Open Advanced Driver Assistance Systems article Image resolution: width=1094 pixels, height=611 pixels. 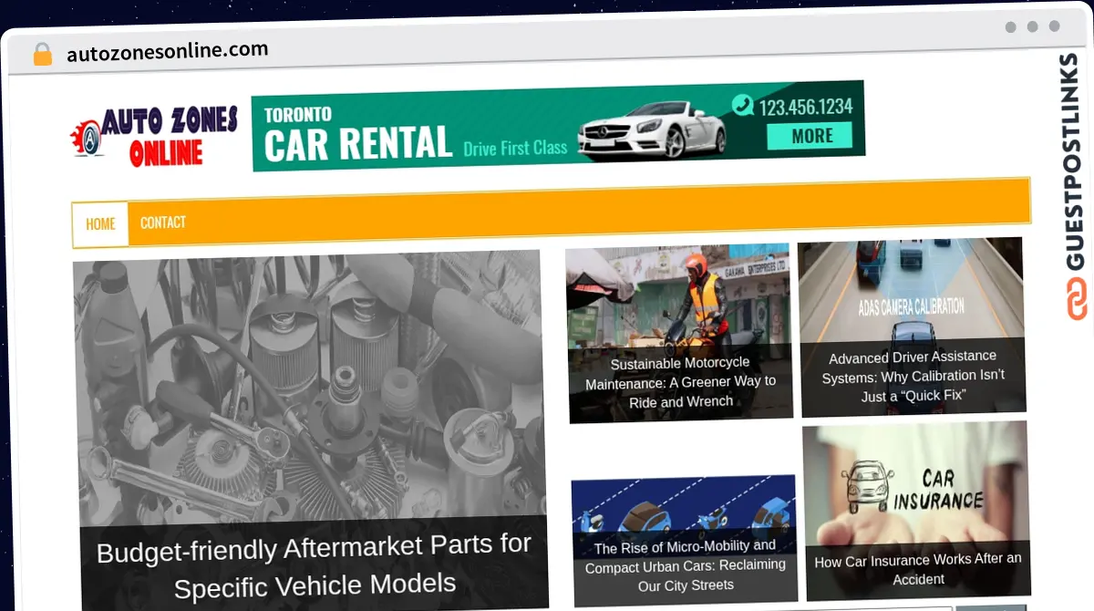coord(912,376)
